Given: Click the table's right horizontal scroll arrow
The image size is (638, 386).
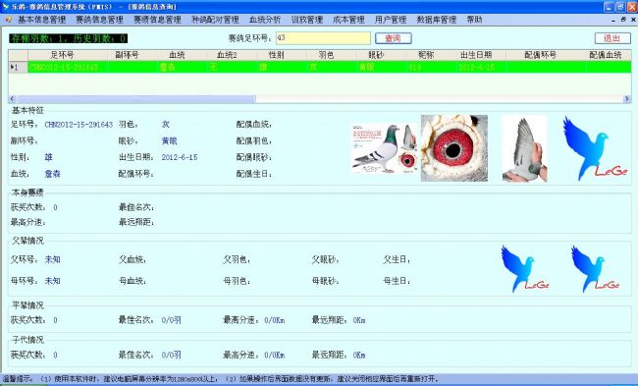Looking at the screenshot, I should tap(626, 98).
